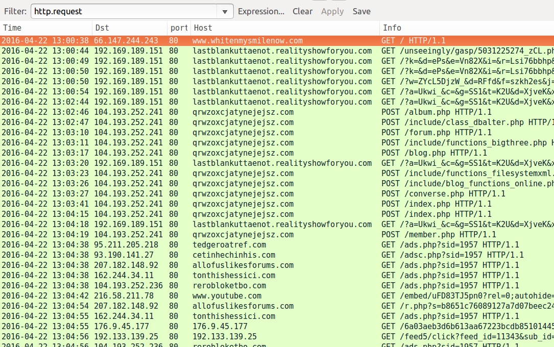
Task: Clear the display filter
Action: [x=302, y=11]
